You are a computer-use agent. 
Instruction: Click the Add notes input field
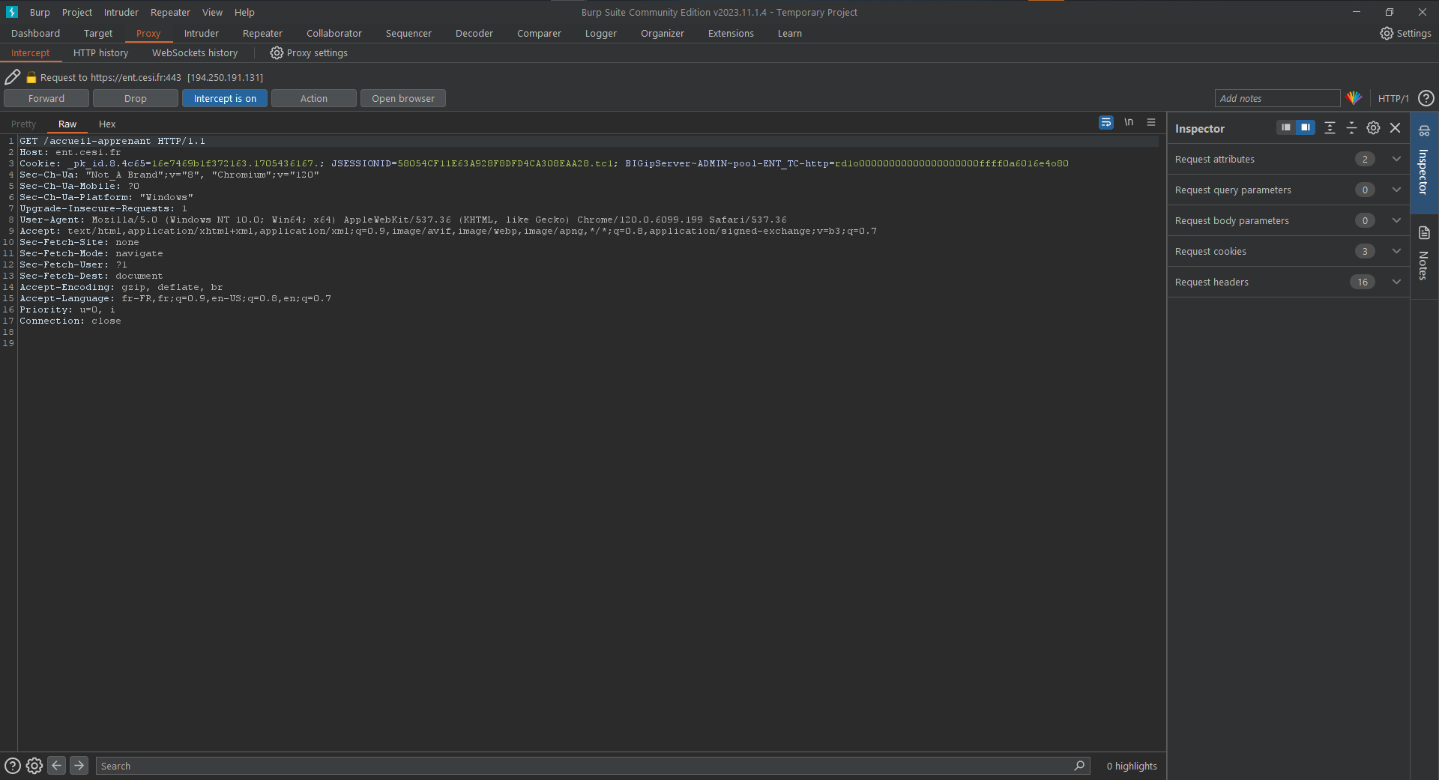[1277, 98]
